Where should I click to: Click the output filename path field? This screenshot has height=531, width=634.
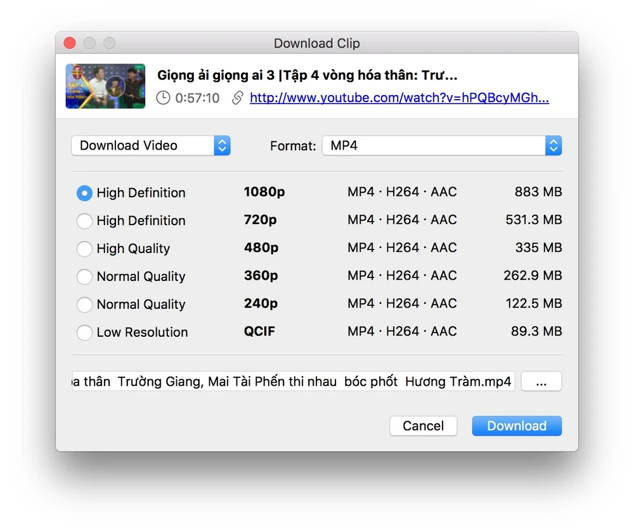click(294, 382)
